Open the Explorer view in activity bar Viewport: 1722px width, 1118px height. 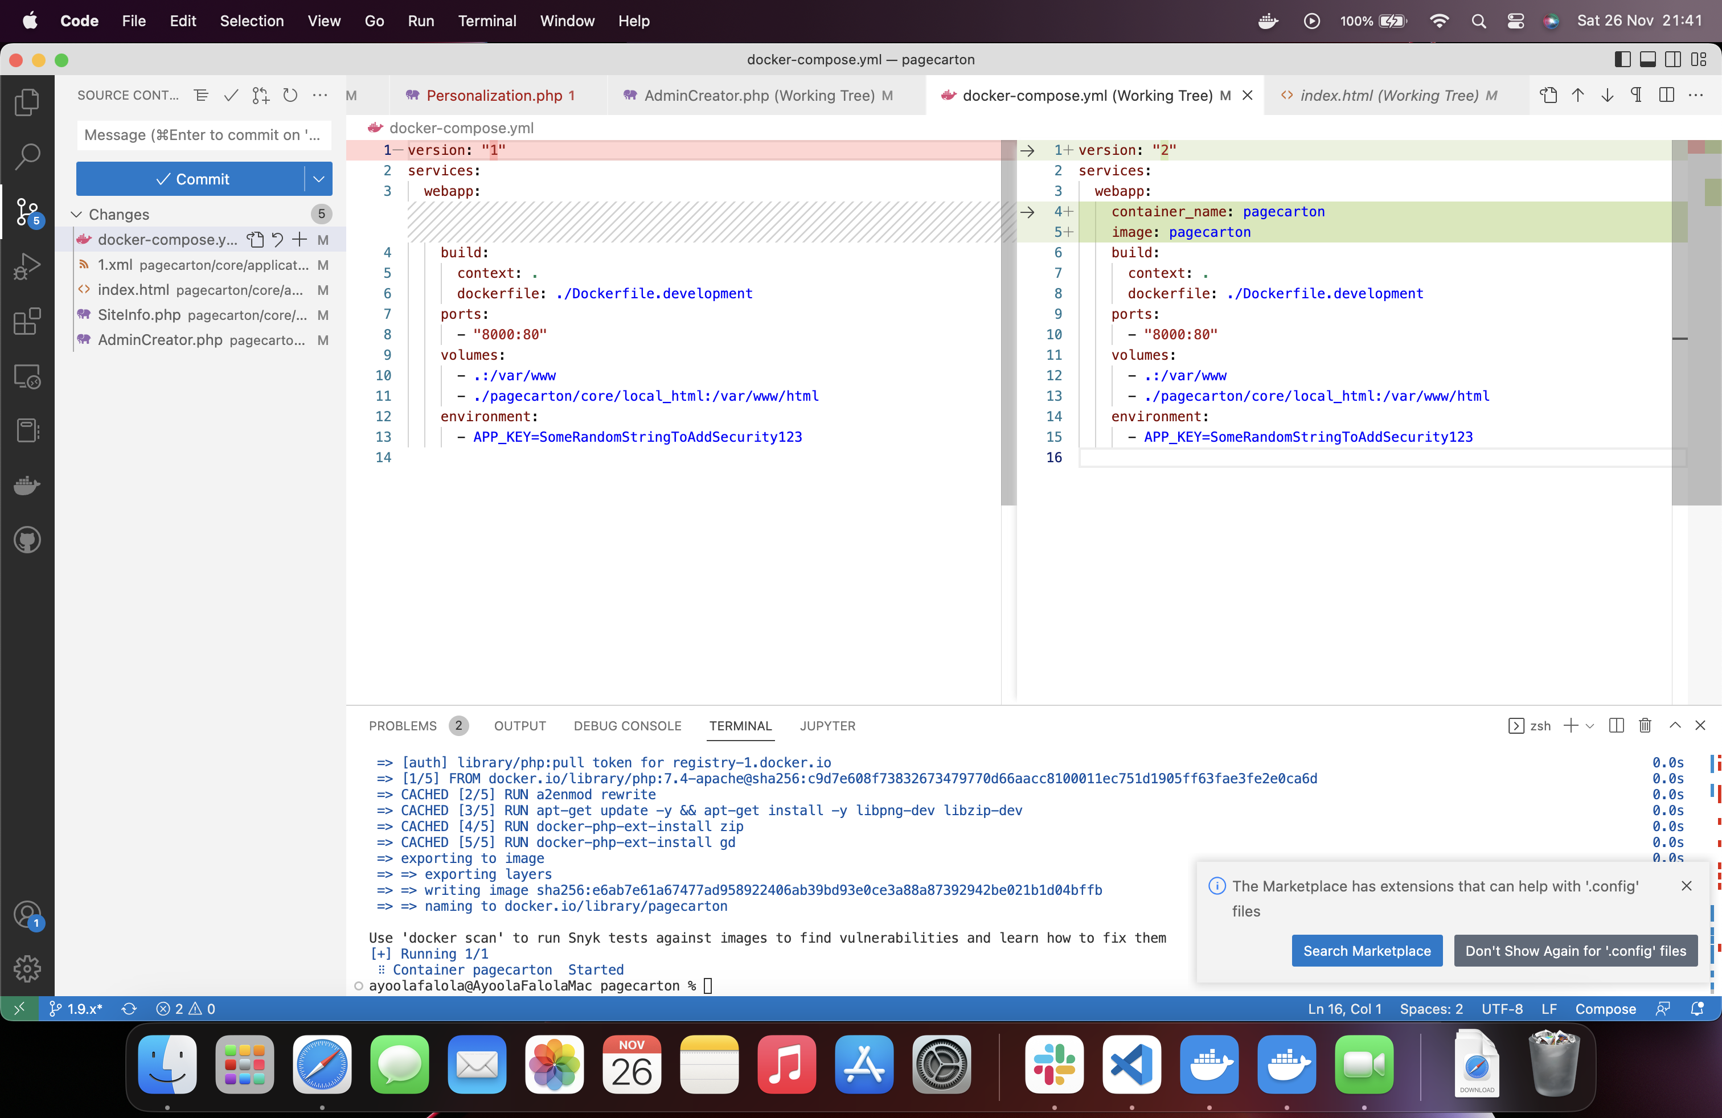click(x=27, y=101)
